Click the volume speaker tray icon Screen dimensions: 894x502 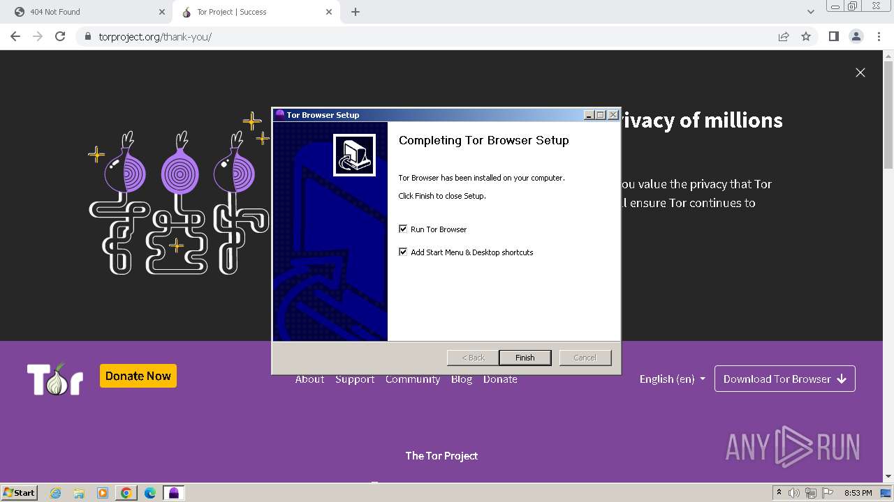(x=794, y=493)
